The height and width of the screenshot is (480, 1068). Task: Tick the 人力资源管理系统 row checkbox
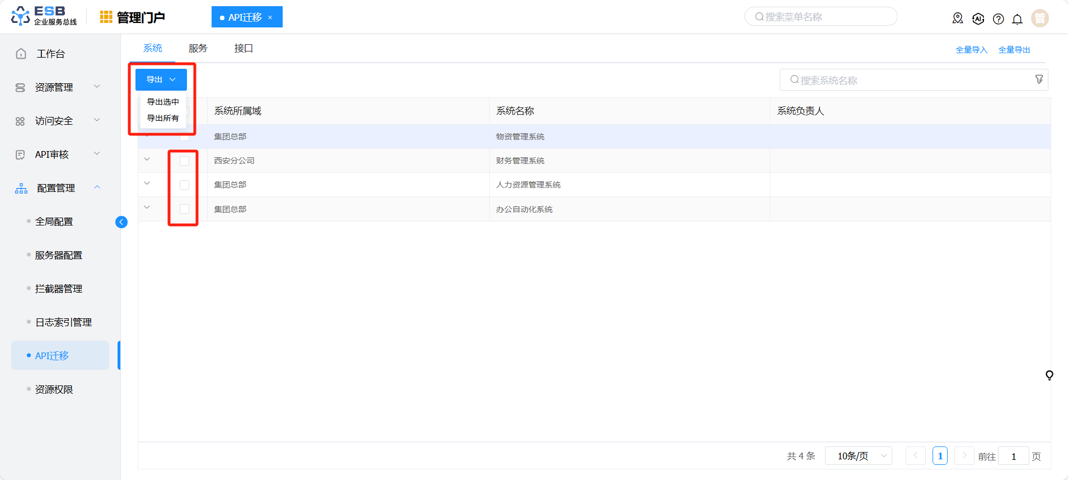tap(184, 185)
